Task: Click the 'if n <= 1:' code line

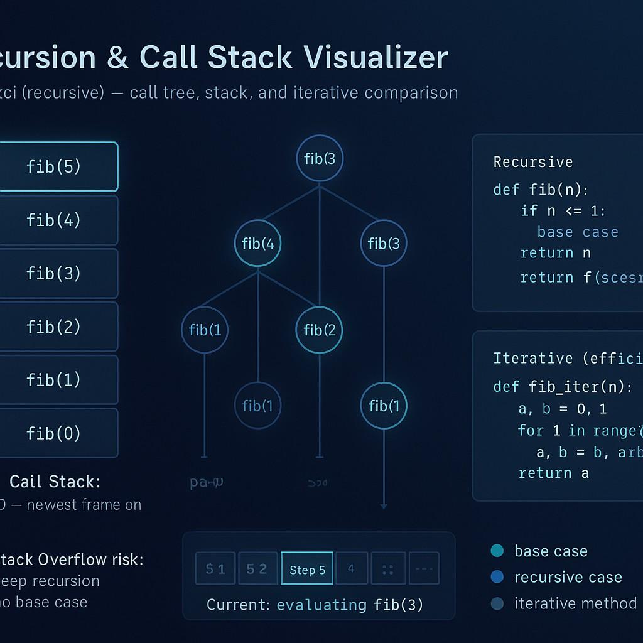Action: coord(563,211)
